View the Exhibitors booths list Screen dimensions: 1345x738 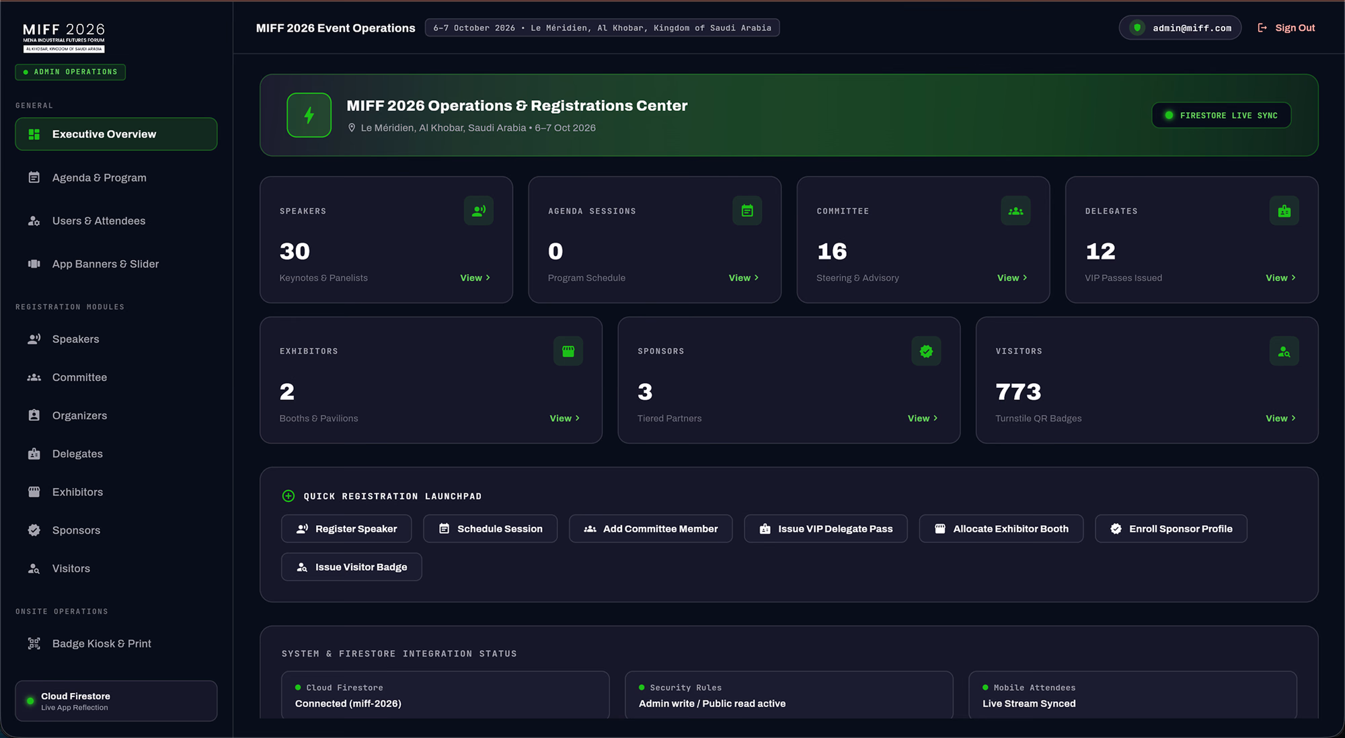pos(564,418)
